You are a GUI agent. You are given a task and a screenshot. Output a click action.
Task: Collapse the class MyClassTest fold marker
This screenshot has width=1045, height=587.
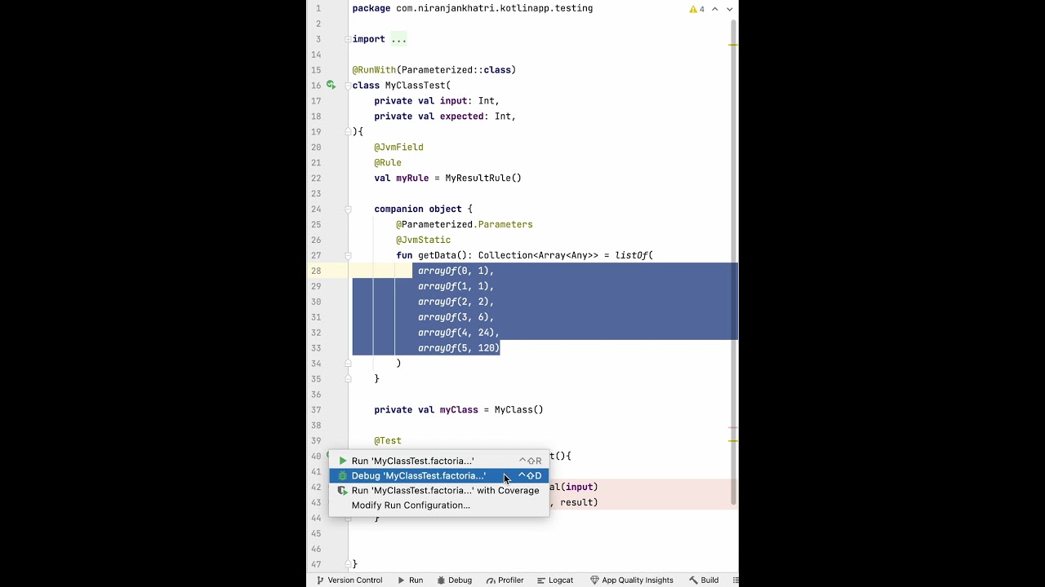pos(348,86)
